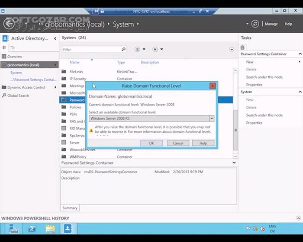
Task: Click New under Password Settings Container
Action: 250,62
